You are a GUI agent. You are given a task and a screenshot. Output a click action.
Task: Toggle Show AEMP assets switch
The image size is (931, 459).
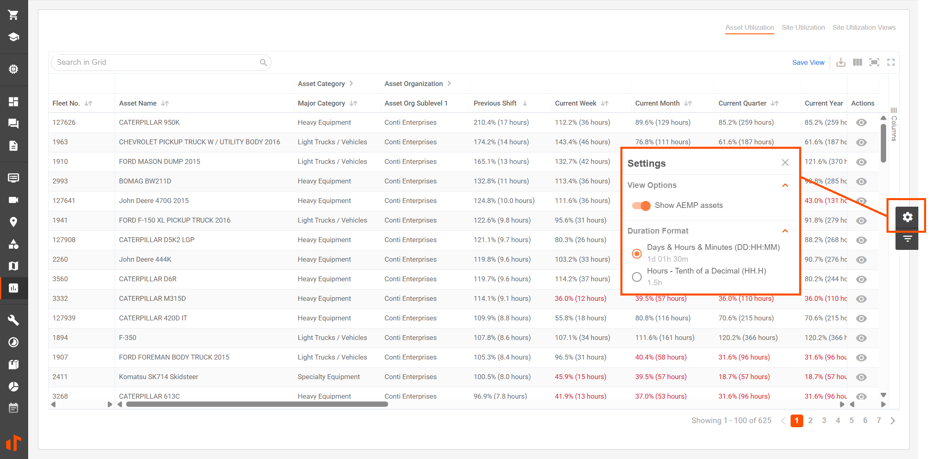click(x=641, y=205)
